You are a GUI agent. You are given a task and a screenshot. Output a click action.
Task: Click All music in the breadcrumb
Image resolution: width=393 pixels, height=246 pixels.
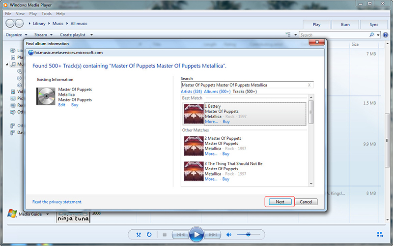(x=79, y=23)
